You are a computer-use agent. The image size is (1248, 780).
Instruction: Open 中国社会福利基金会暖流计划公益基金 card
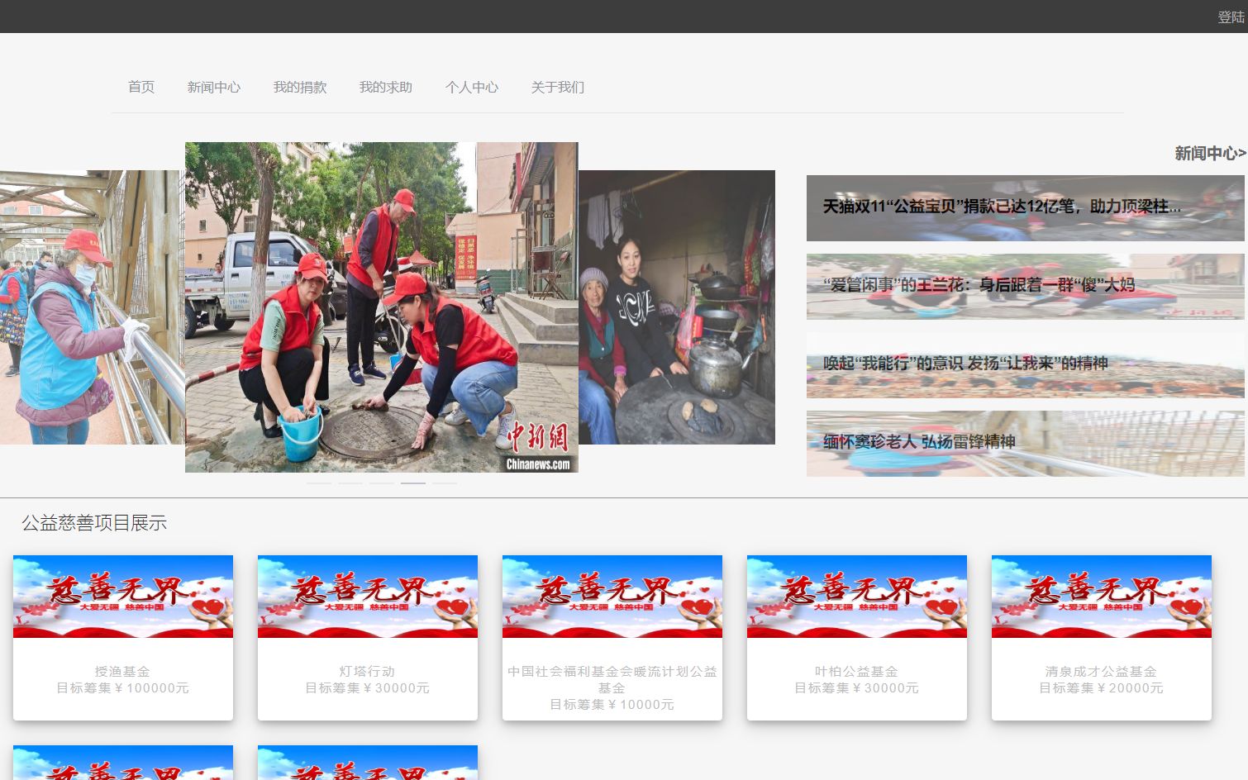click(612, 638)
